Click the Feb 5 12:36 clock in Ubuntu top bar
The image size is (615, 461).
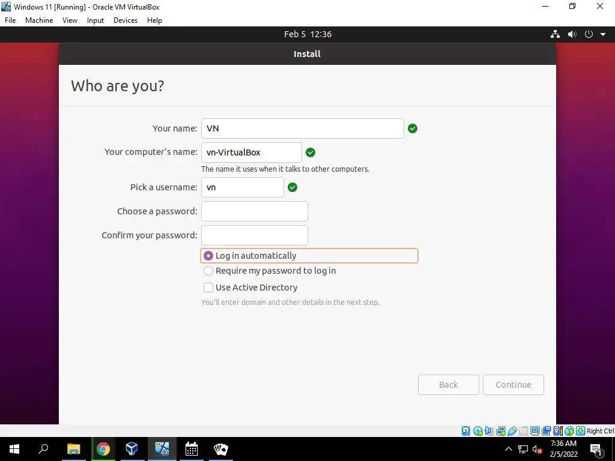pos(307,34)
